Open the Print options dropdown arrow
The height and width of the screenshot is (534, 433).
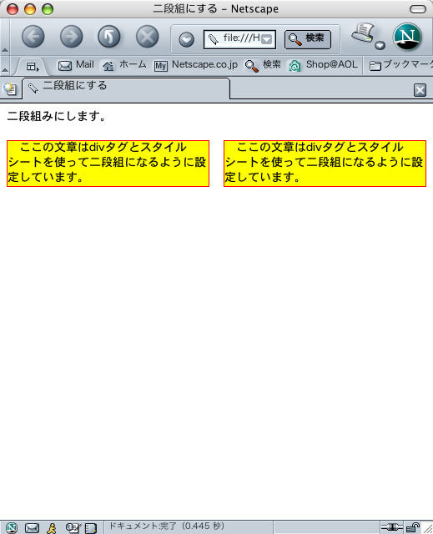[380, 45]
